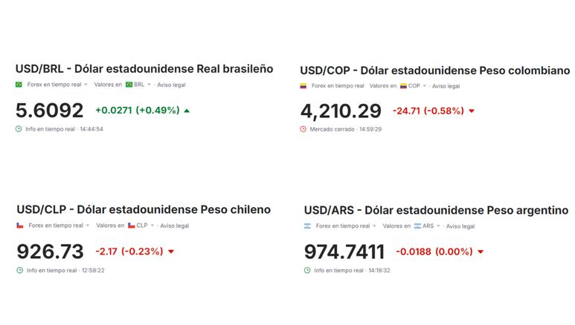This screenshot has height=325, width=575.
Task: Click the Chile flag beside USD/CLP Forex label
Action: coord(20,226)
